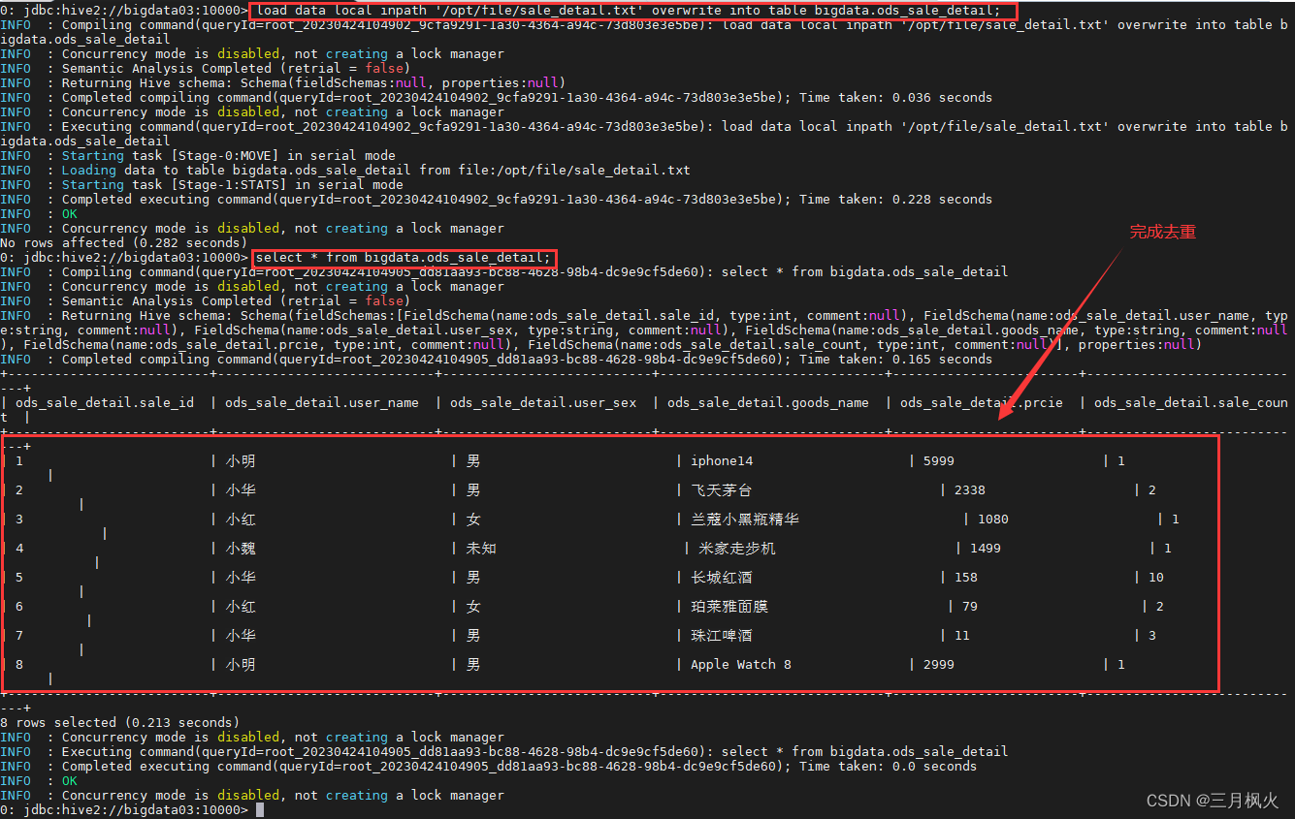Click the price value 2999
Image resolution: width=1295 pixels, height=819 pixels.
(x=939, y=665)
